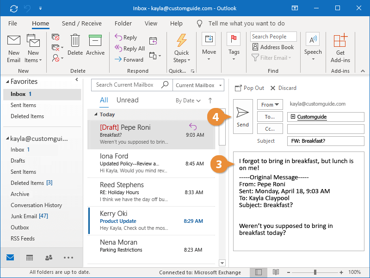Switch to People view icon
Image resolution: width=370 pixels, height=278 pixels.
click(49, 258)
